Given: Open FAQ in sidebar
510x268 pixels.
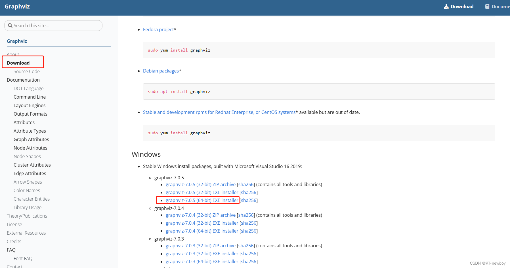Looking at the screenshot, I should [11, 250].
